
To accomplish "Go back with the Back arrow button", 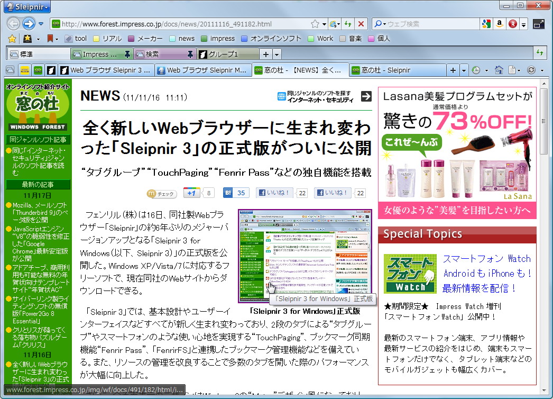I will [13, 24].
